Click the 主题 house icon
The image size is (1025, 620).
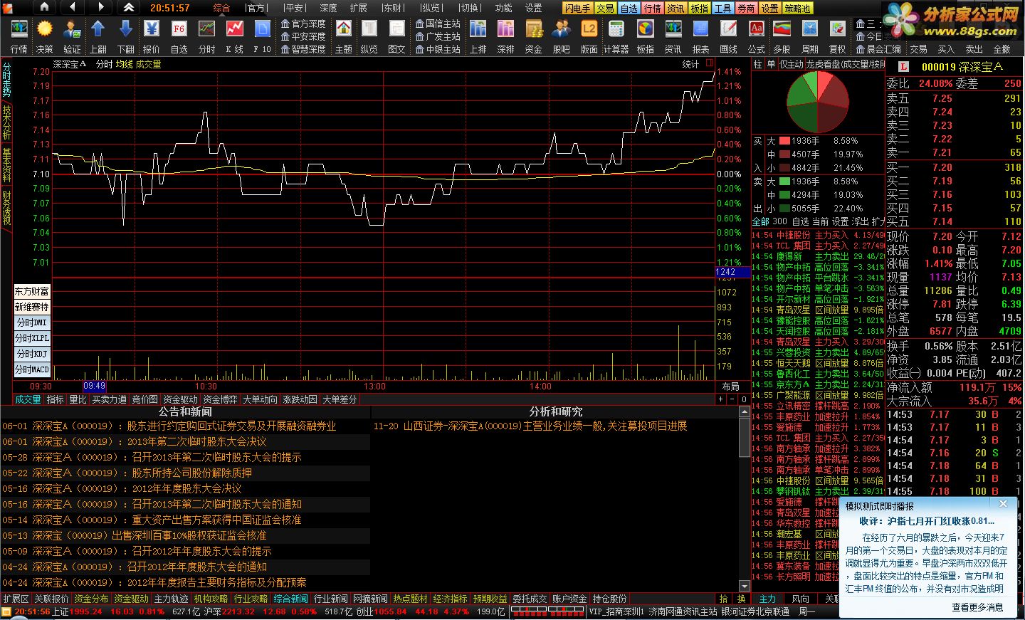pyautogui.click(x=344, y=36)
